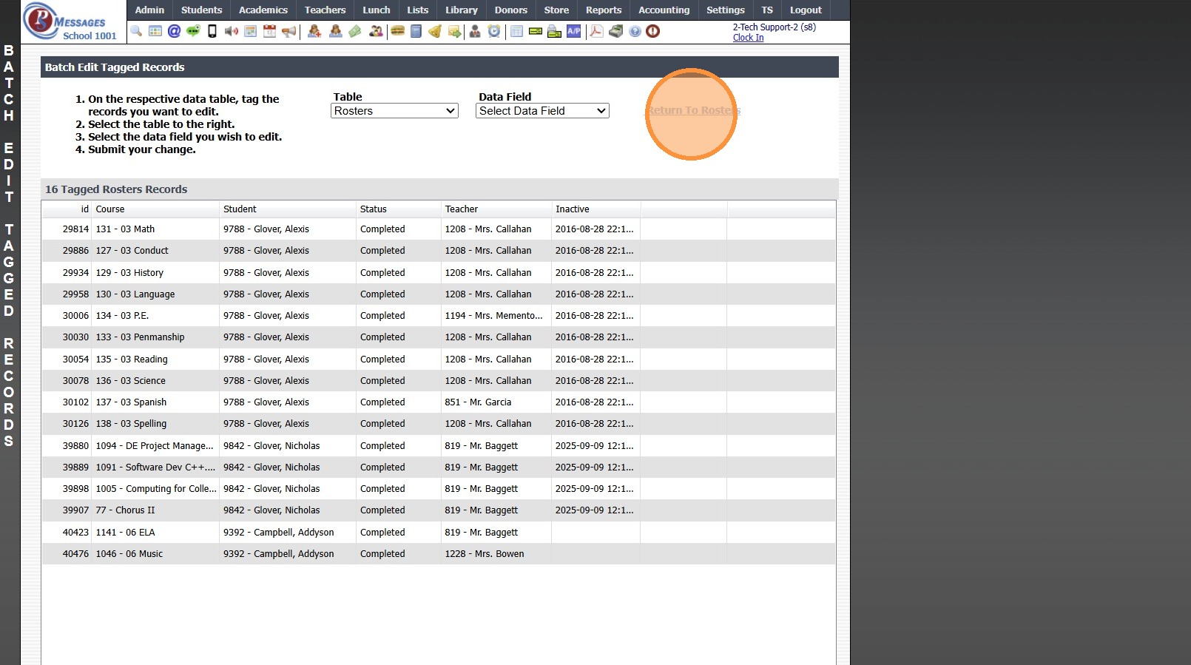Click the person with red plus icon
The height and width of the screenshot is (665, 1191).
tap(314, 31)
